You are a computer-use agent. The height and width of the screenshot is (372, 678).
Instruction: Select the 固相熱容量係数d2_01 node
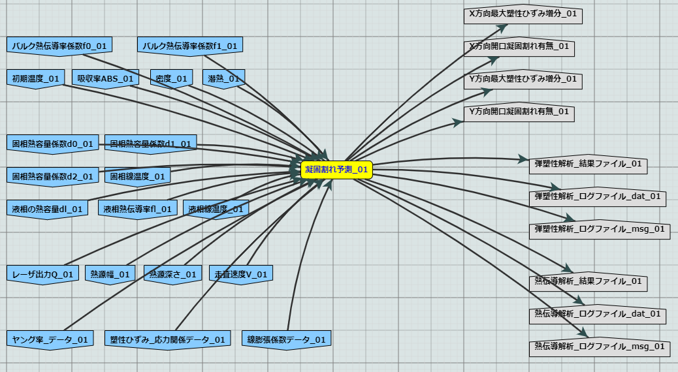tap(53, 177)
